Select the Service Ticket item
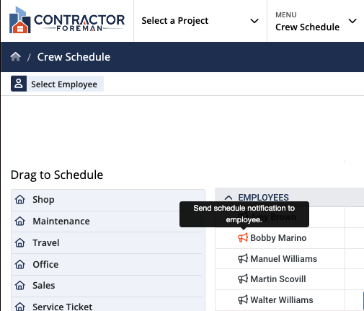364x311 pixels. pyautogui.click(x=107, y=305)
